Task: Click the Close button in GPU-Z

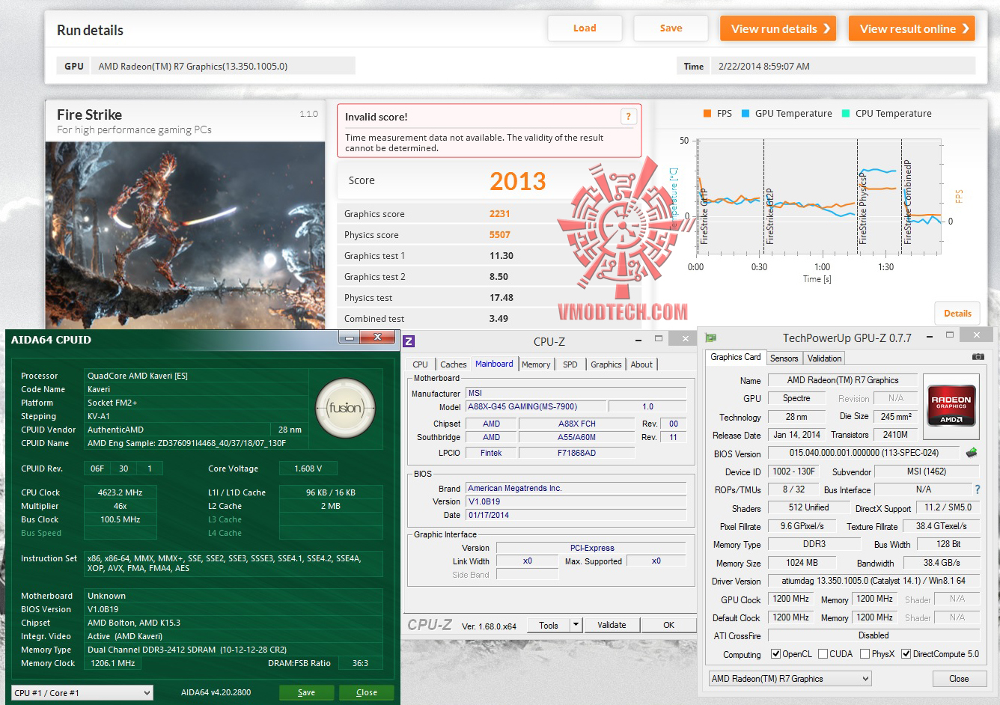Action: (959, 679)
